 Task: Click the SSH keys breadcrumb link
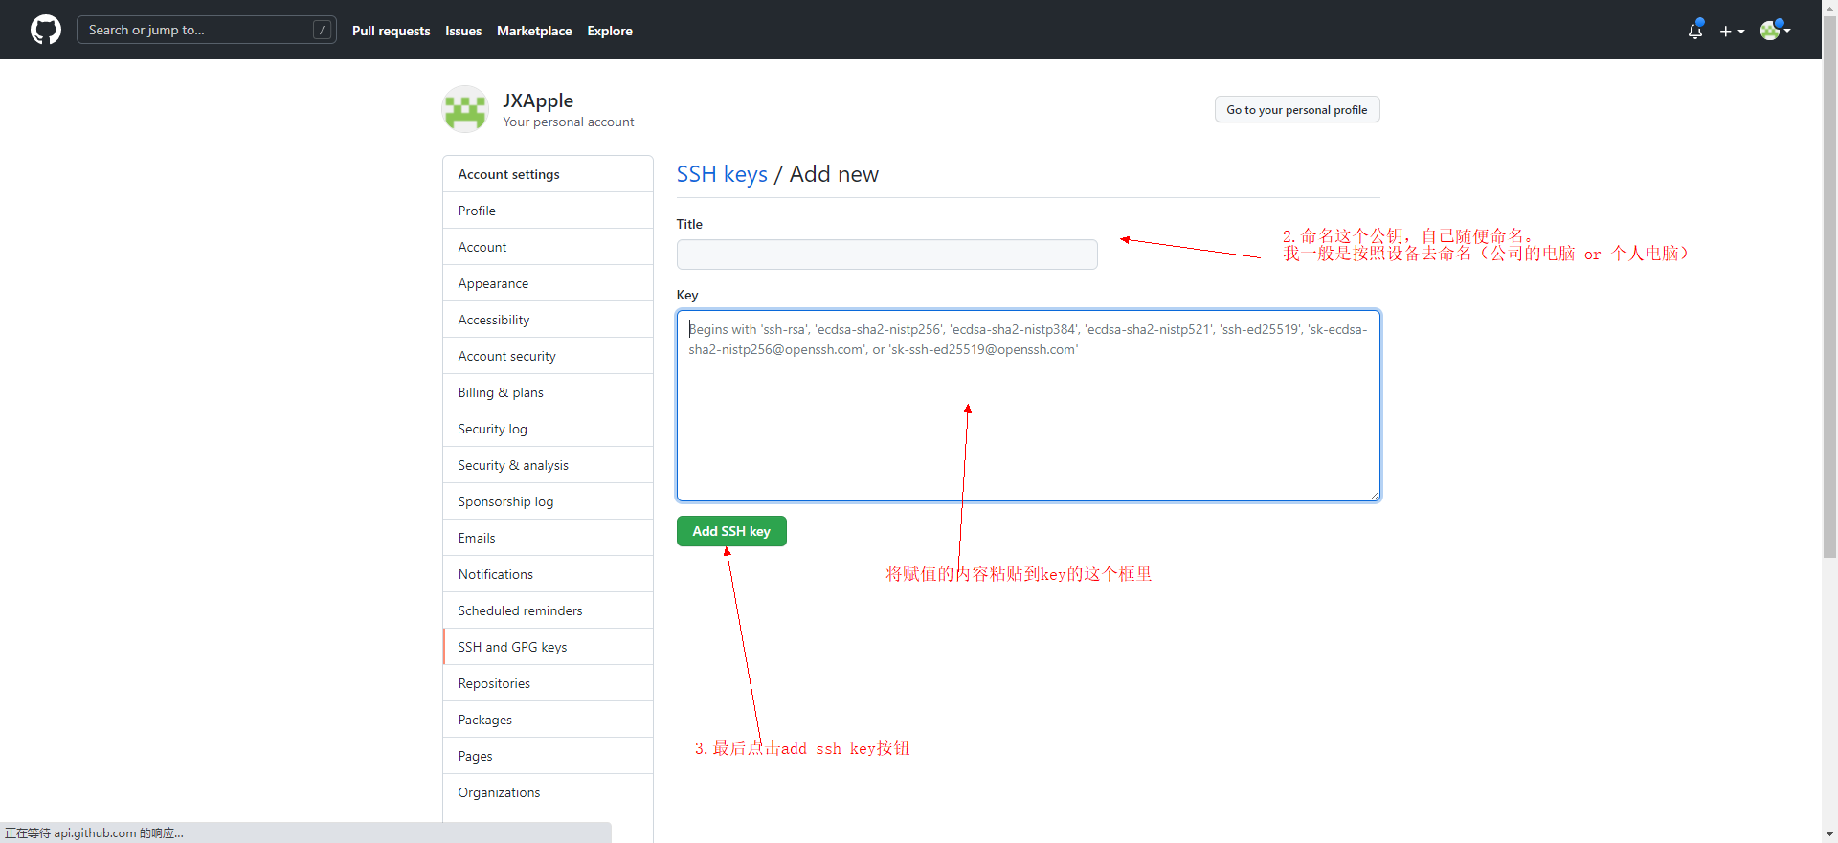point(722,174)
